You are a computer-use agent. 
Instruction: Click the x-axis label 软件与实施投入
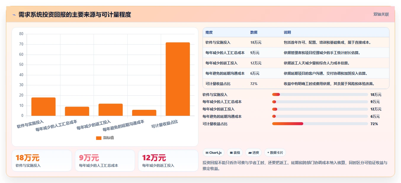click(x=30, y=124)
